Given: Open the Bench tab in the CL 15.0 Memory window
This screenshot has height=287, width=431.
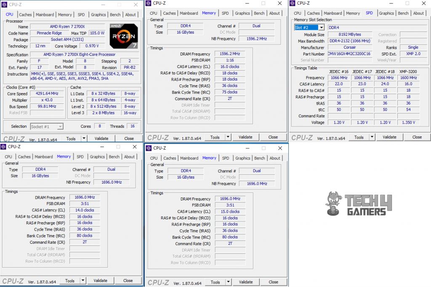Looking at the screenshot, I should pos(259,158).
